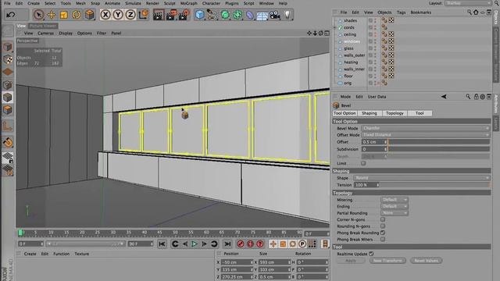The image size is (500, 281).
Task: Click the New Transform button
Action: 387,261
